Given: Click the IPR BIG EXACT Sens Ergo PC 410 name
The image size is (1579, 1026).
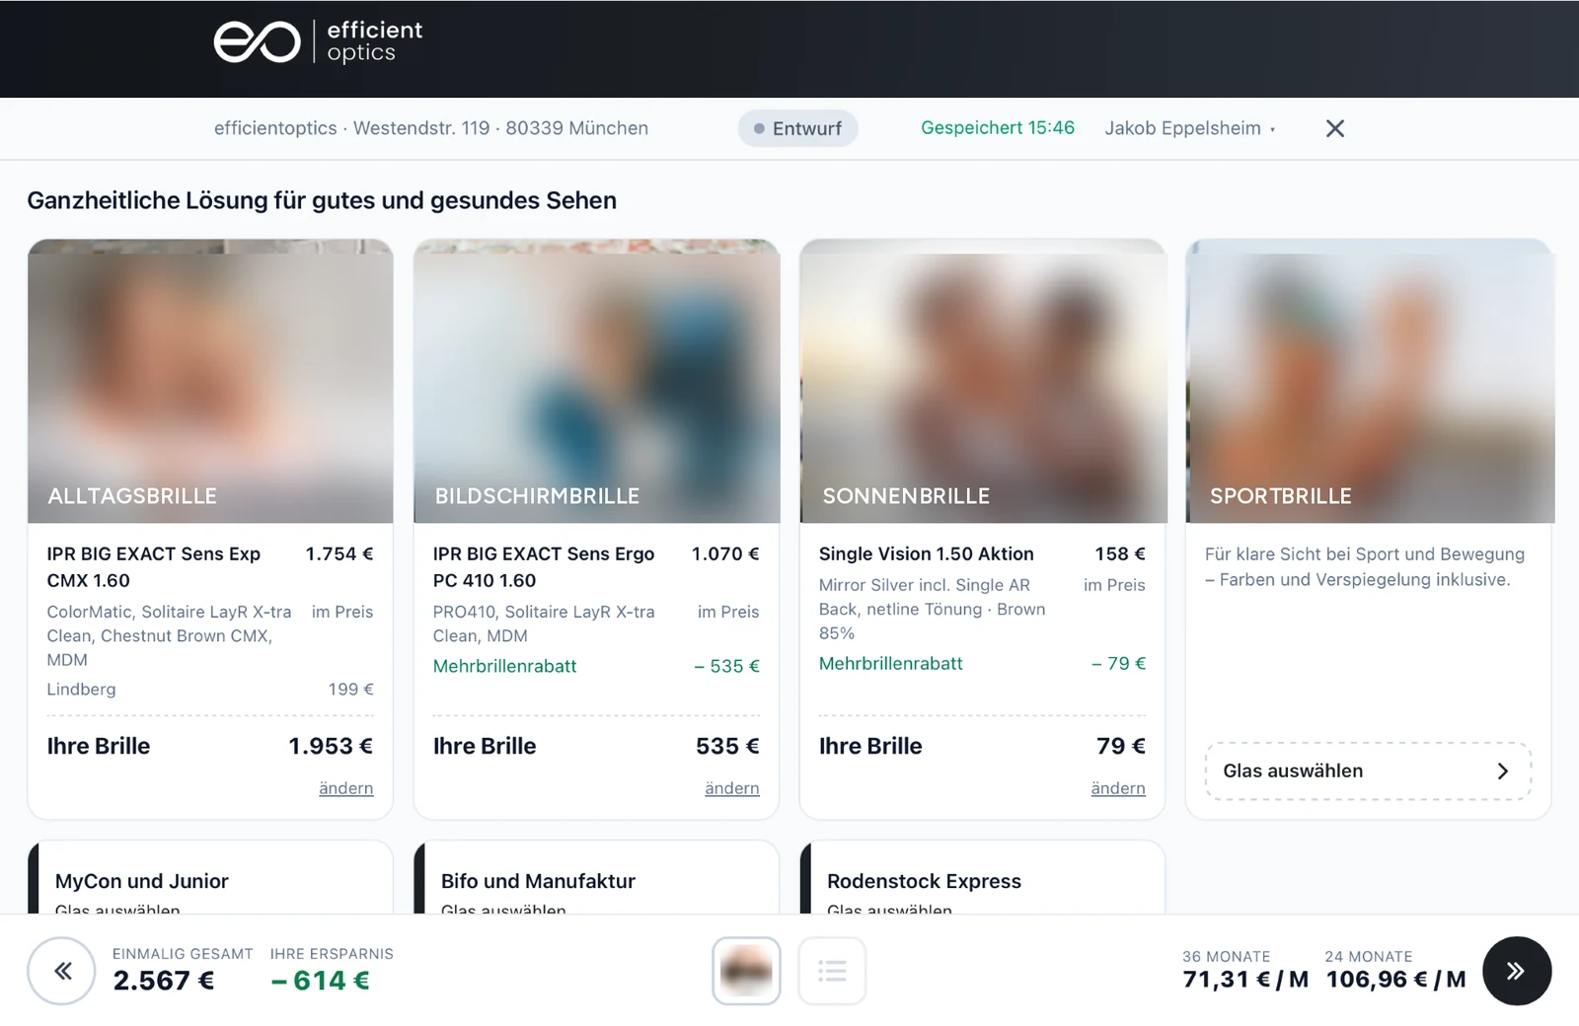Looking at the screenshot, I should [544, 567].
